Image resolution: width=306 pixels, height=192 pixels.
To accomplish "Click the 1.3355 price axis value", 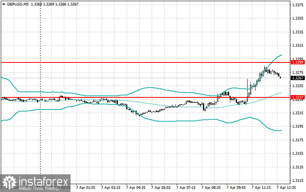I will (x=298, y=18).
